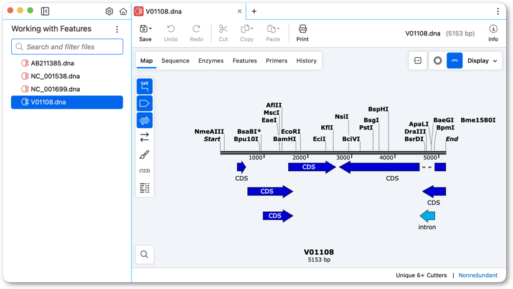Click Unique 6+ Cutters enzyme set
513x289 pixels.
421,275
